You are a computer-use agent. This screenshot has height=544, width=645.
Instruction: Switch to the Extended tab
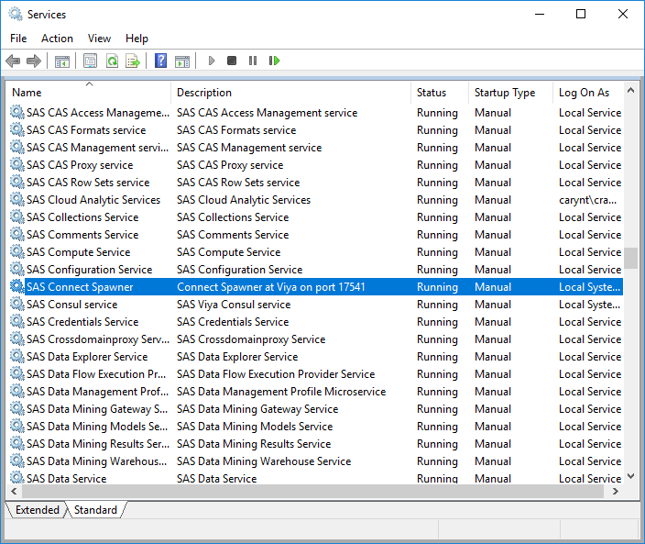pos(37,510)
